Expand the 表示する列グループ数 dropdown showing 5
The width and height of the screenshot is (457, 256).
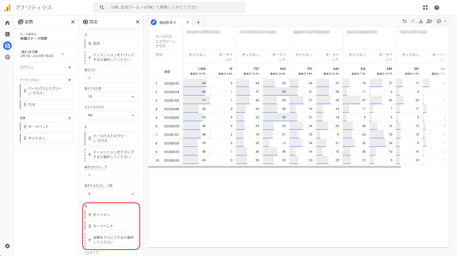tap(111, 194)
